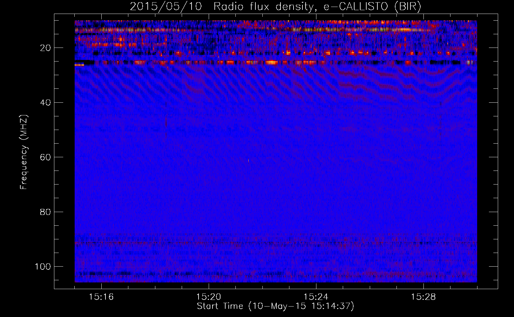The image size is (514, 317).
Task: Click the orange spike near 60 MHz
Action: point(248,161)
